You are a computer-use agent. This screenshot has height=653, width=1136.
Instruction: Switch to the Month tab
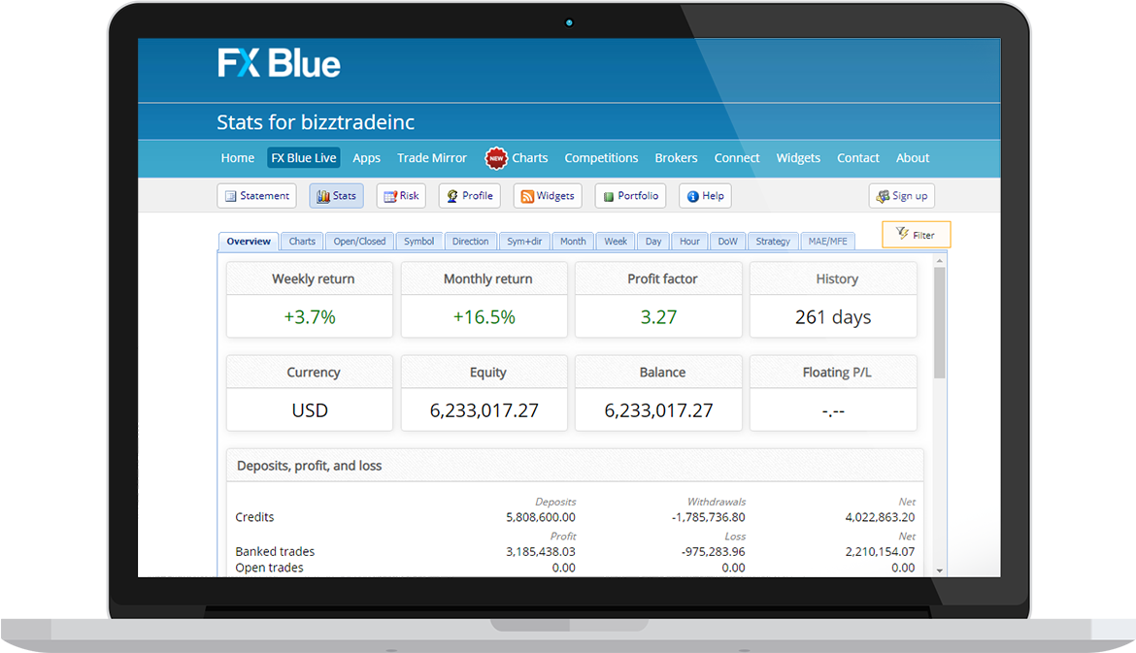(573, 242)
